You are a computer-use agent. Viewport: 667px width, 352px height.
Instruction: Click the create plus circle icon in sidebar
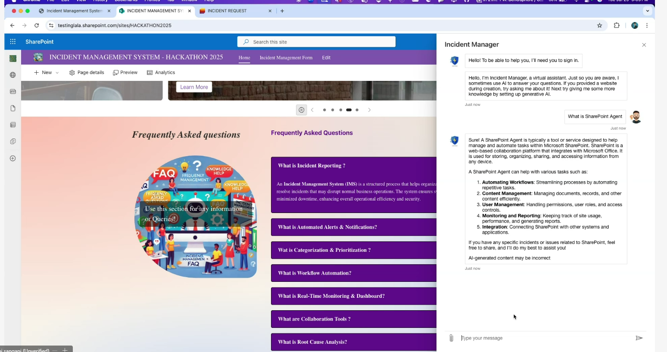tap(13, 158)
